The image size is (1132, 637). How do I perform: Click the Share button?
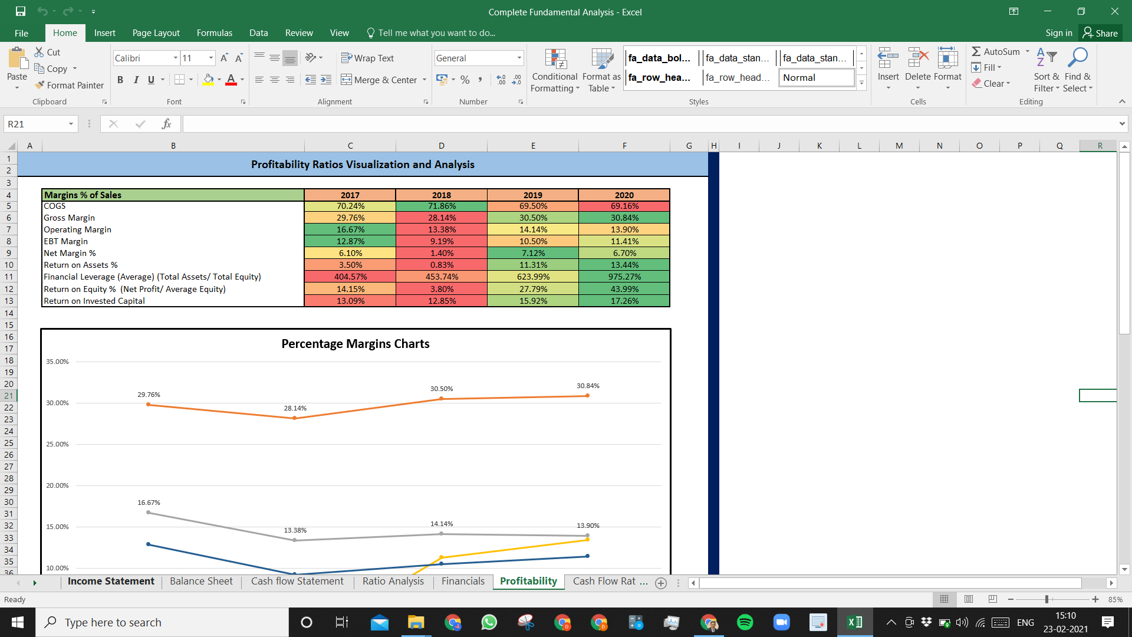tap(1100, 33)
